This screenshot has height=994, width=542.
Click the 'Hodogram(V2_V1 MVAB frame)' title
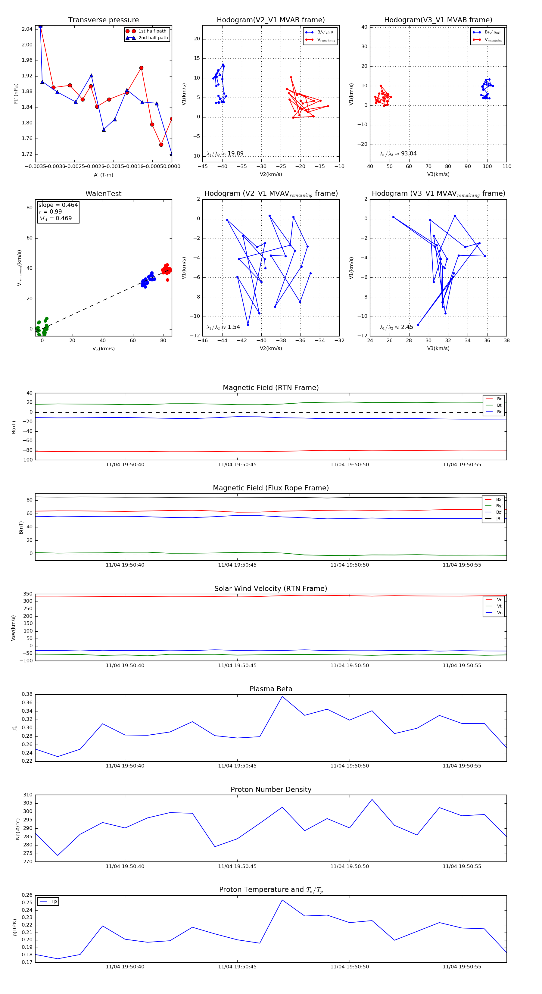click(x=271, y=20)
